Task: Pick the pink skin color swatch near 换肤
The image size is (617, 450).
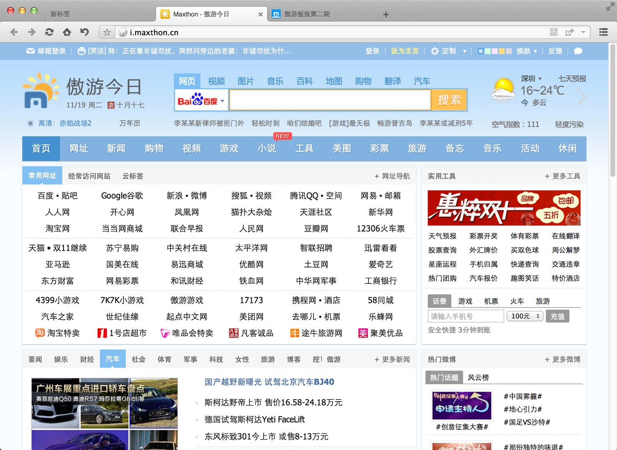Action: (x=494, y=50)
